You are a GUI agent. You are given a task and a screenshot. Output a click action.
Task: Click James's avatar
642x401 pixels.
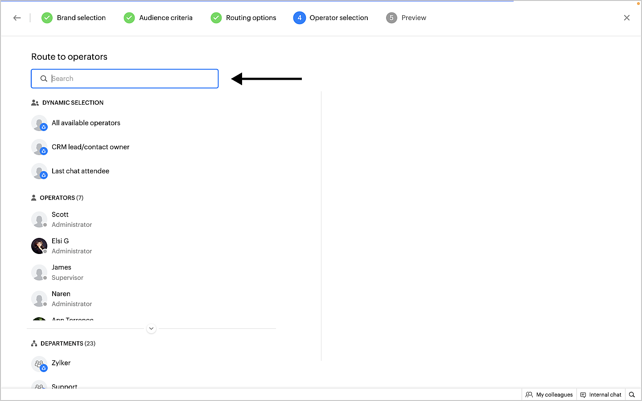point(39,272)
